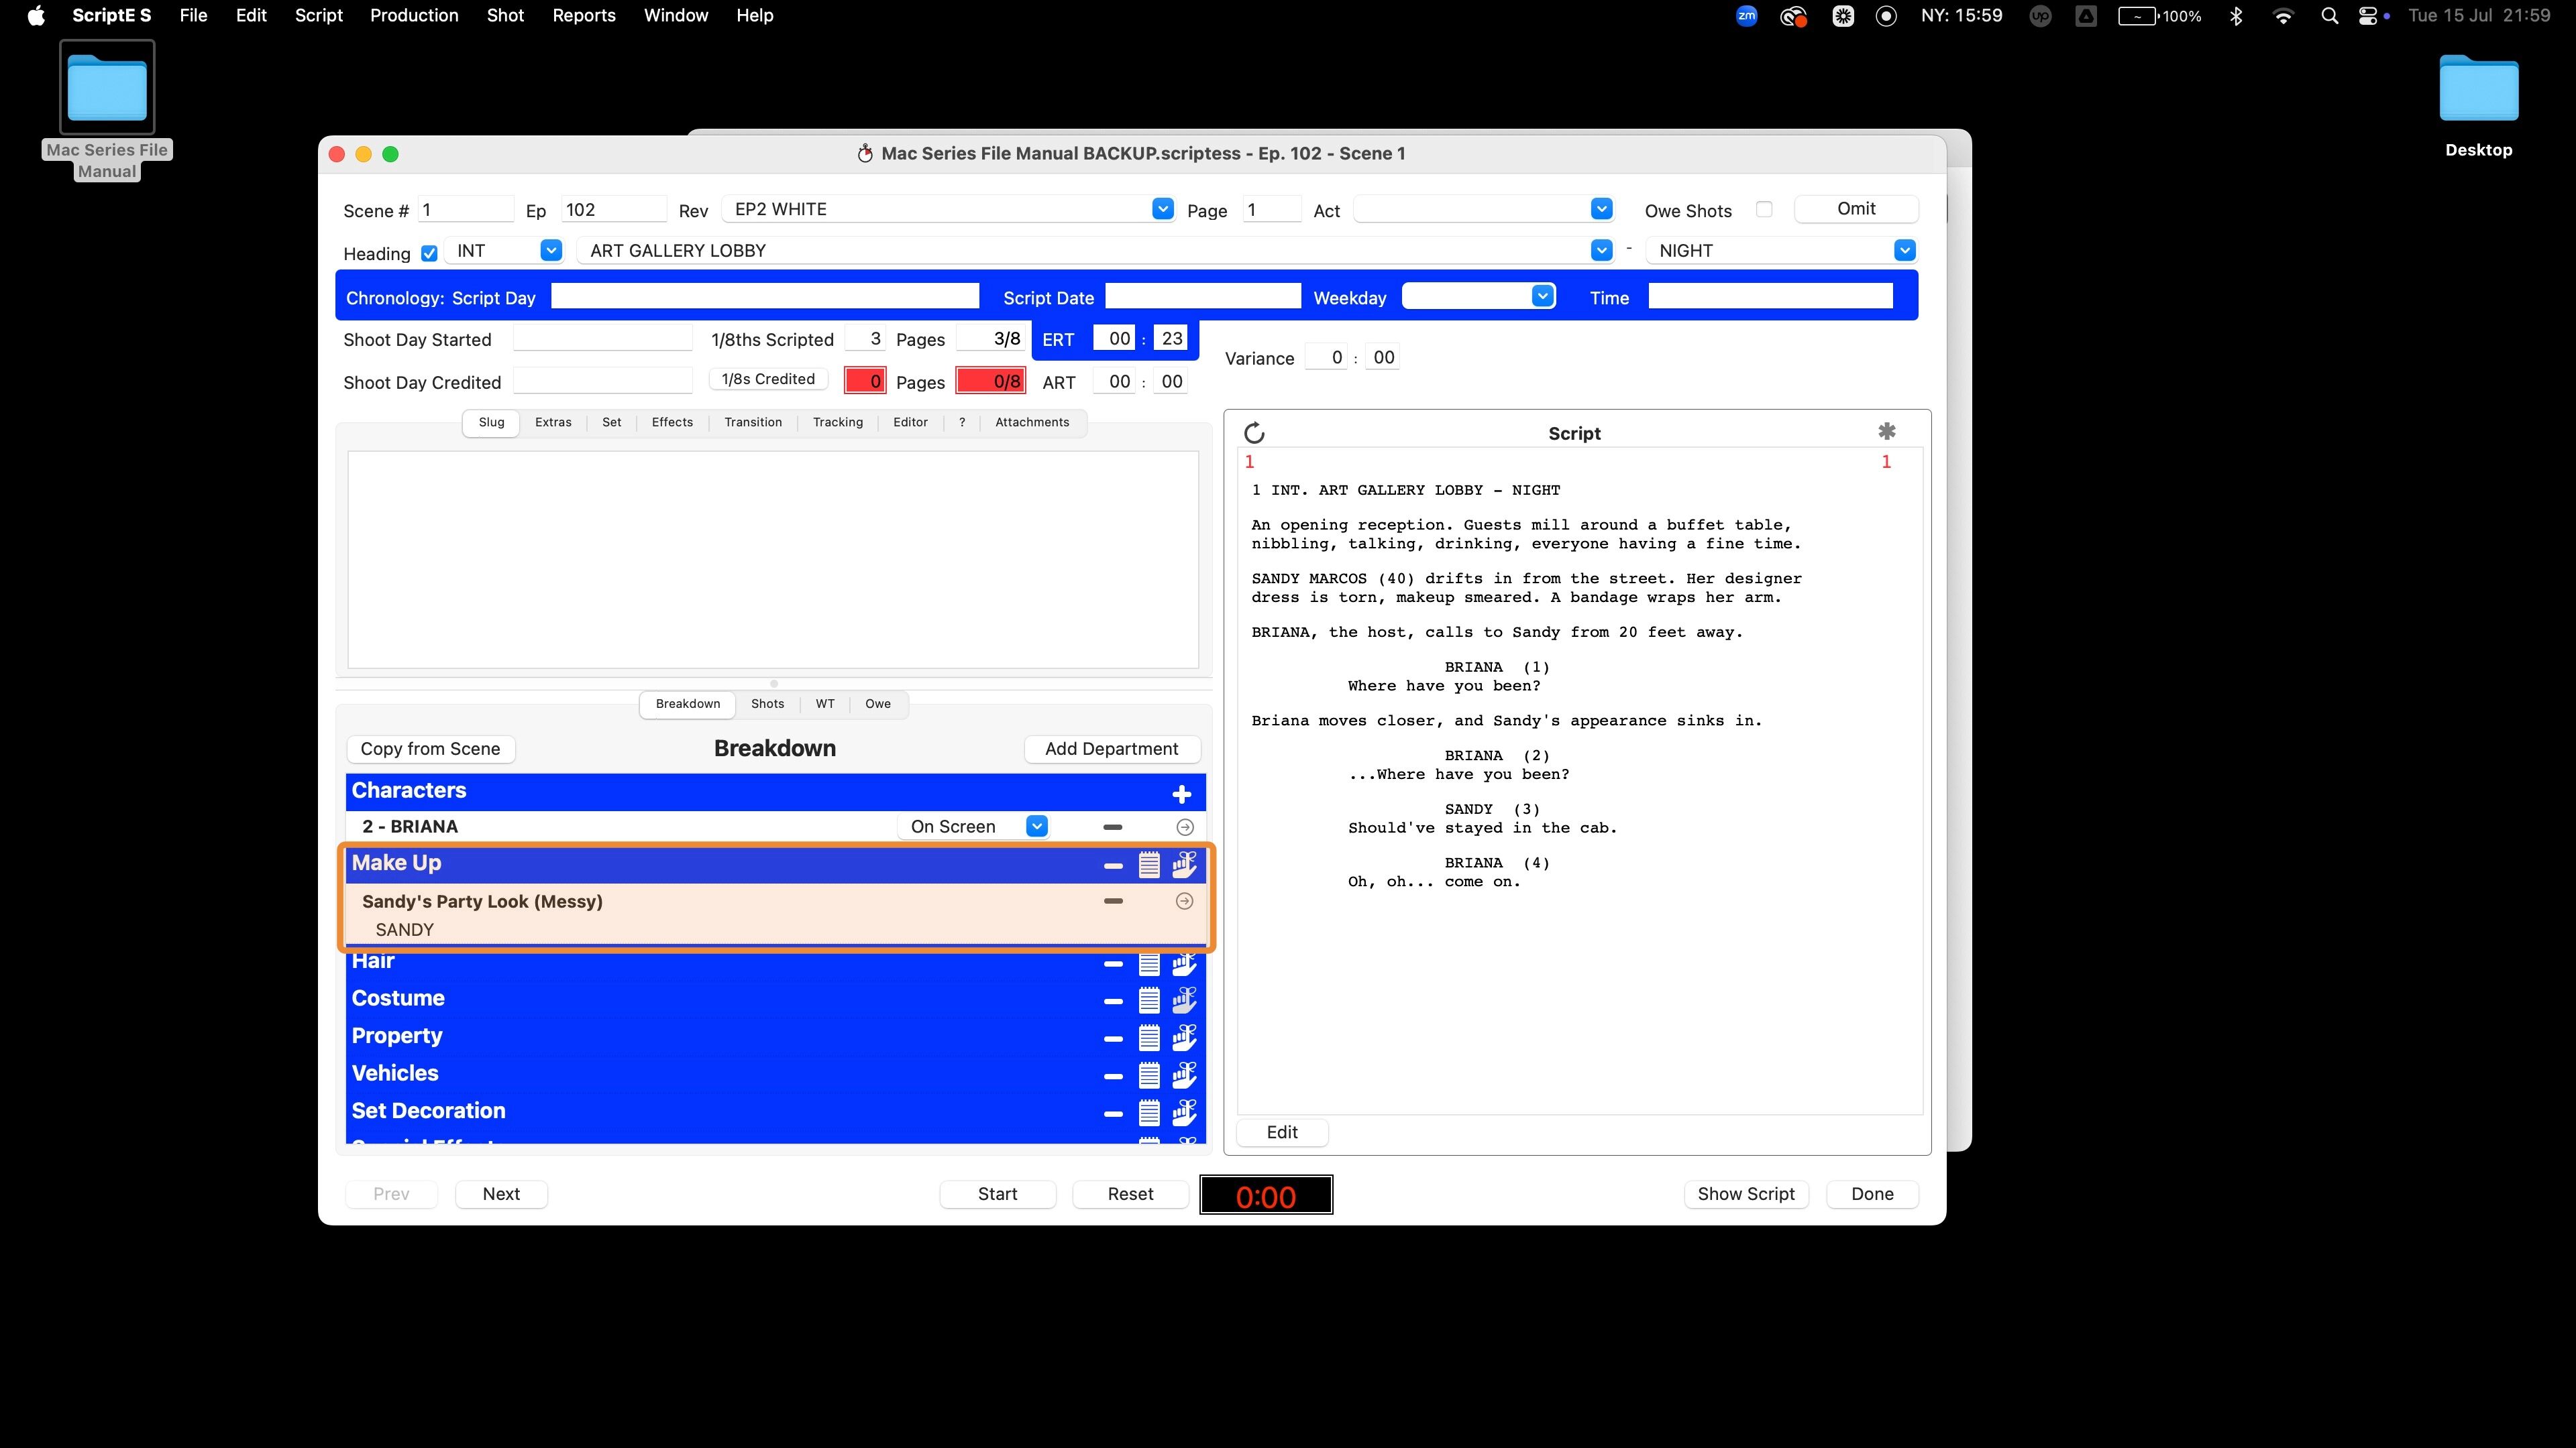
Task: Click the Add Department button
Action: coord(1111,749)
